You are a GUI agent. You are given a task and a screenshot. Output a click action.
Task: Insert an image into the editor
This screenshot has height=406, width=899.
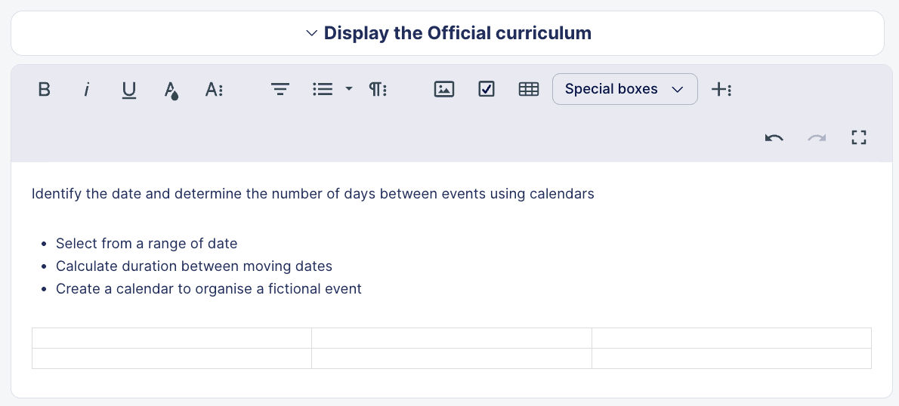444,89
